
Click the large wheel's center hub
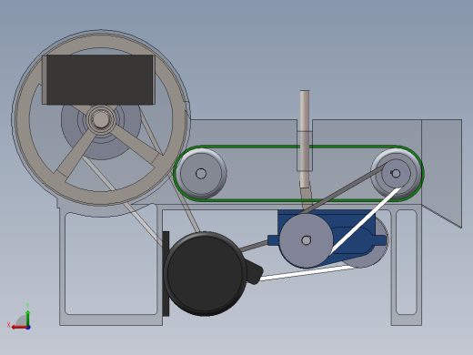point(100,119)
